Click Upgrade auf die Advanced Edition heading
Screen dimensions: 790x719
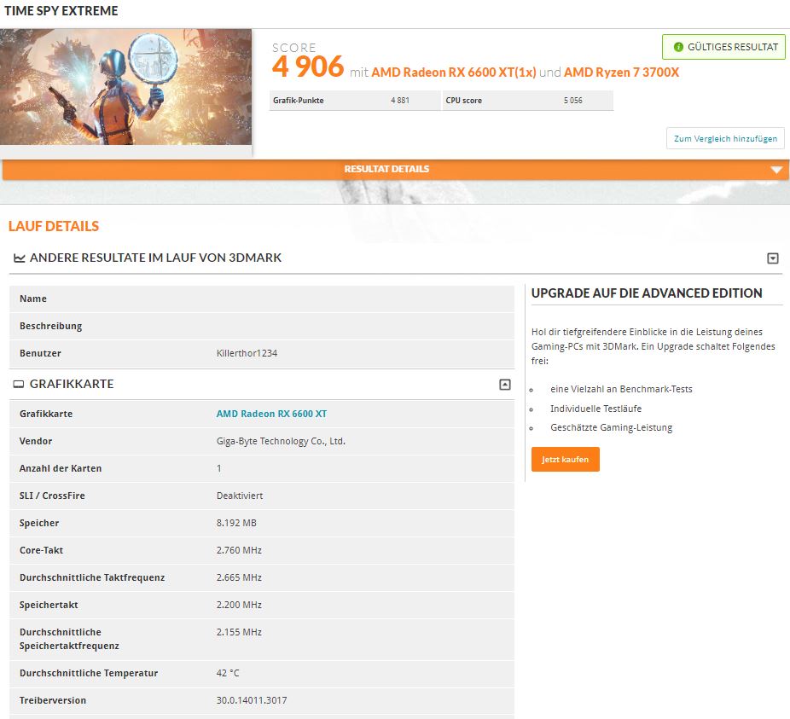(647, 293)
